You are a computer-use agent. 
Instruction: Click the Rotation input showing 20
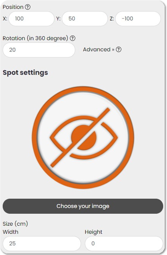coord(39,50)
